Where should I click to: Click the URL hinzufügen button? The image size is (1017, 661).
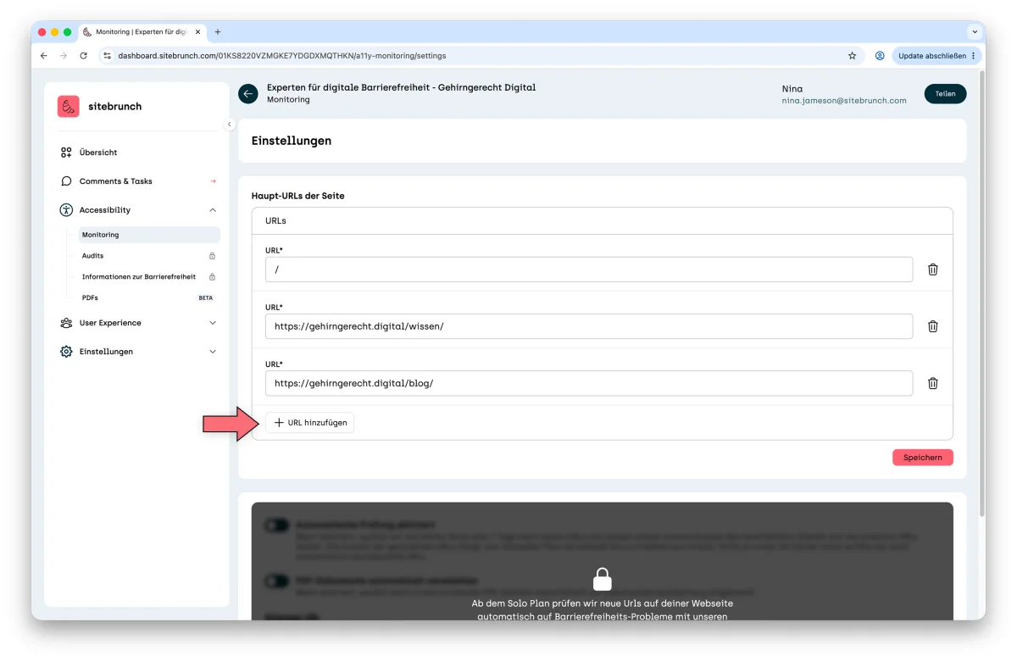310,423
